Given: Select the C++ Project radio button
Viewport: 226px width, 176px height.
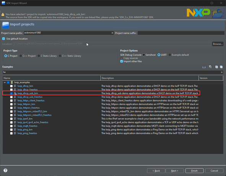Looking at the screenshot, I should [x=21, y=56].
